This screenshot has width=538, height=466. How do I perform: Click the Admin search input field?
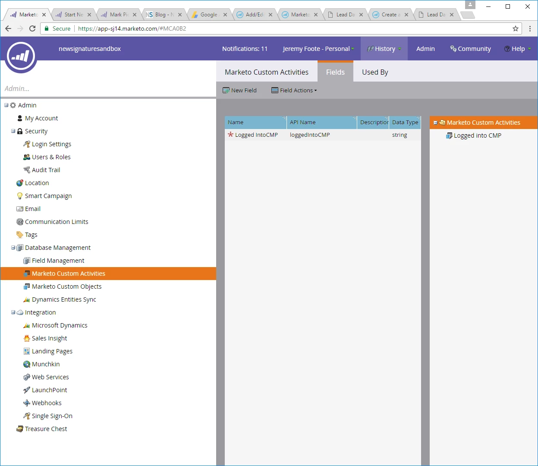[x=108, y=88]
